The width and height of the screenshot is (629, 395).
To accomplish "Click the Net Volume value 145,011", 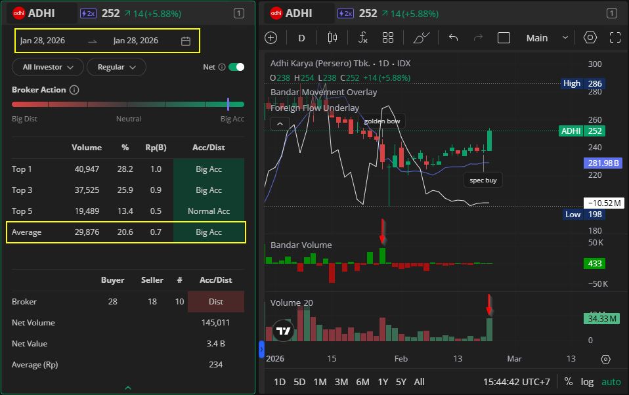I will (215, 322).
